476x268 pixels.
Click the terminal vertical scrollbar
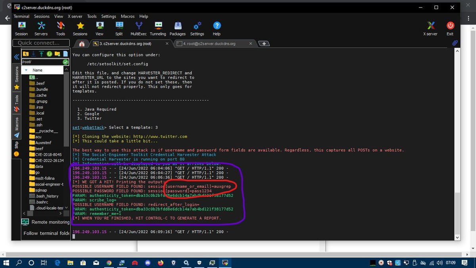tap(457, 214)
